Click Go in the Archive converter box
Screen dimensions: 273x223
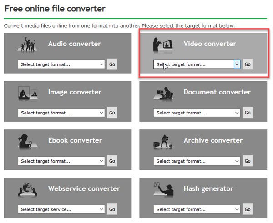click(x=248, y=161)
